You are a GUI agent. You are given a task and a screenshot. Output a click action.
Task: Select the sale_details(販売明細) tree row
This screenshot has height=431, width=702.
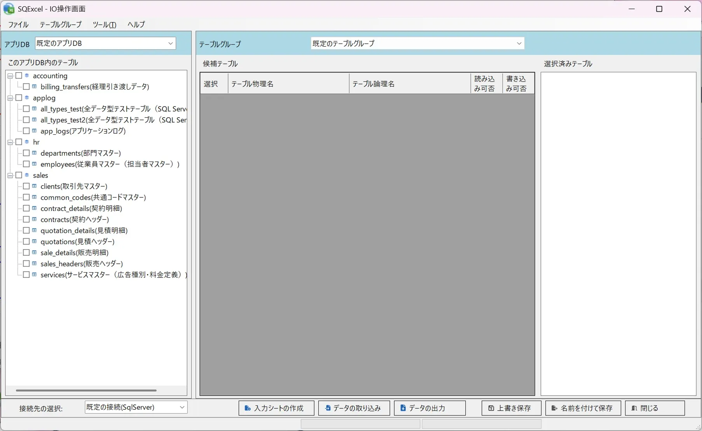coord(75,253)
